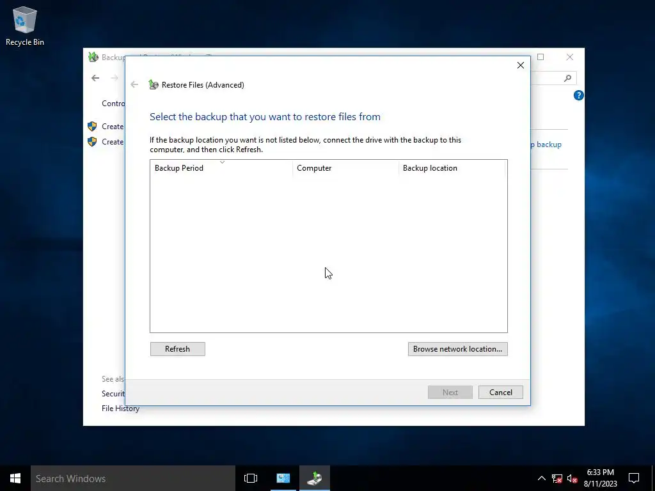Cancel the Restore Files wizard
Viewport: 655px width, 491px height.
(500, 392)
